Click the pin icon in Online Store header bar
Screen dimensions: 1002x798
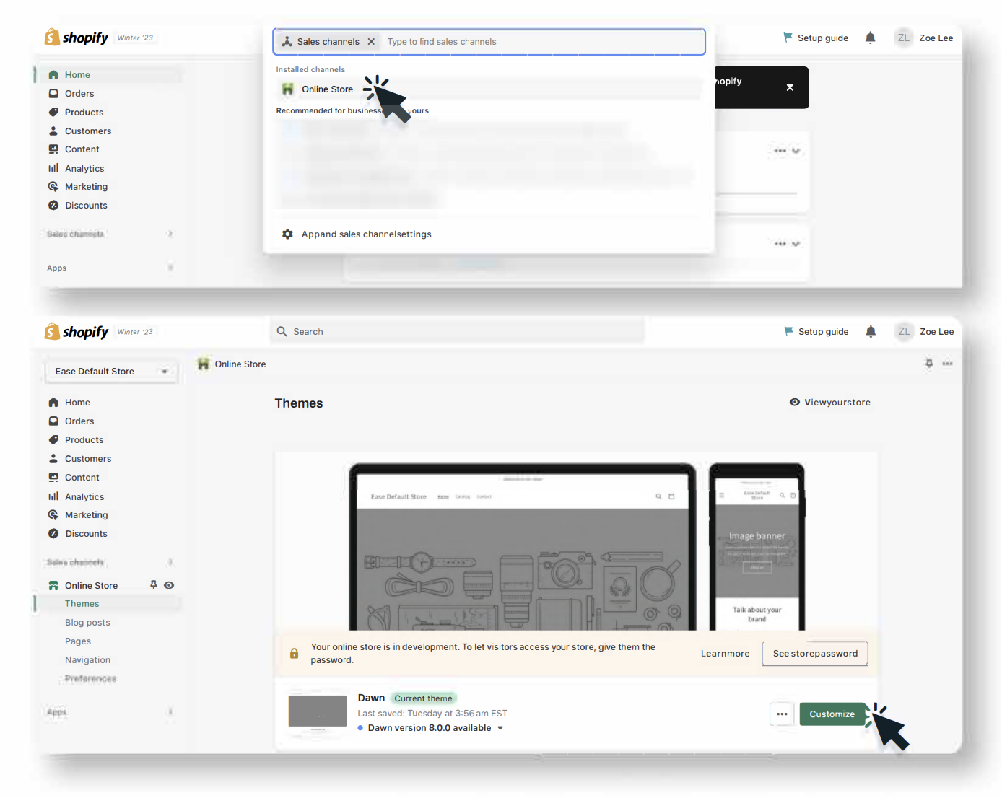pos(929,364)
